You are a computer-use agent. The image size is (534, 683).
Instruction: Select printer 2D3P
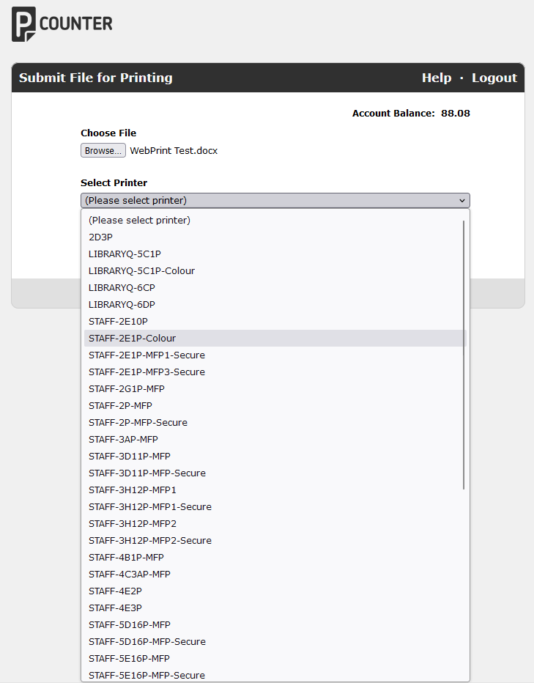point(275,237)
